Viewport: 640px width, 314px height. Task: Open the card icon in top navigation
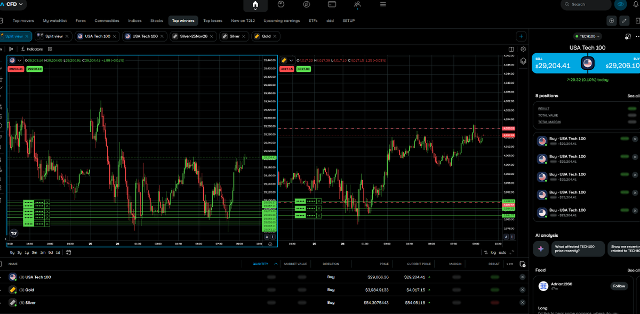pyautogui.click(x=332, y=4)
